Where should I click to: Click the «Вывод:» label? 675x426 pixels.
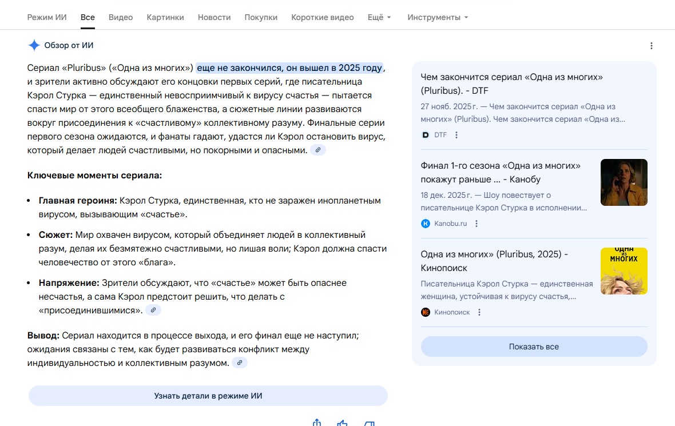43,336
